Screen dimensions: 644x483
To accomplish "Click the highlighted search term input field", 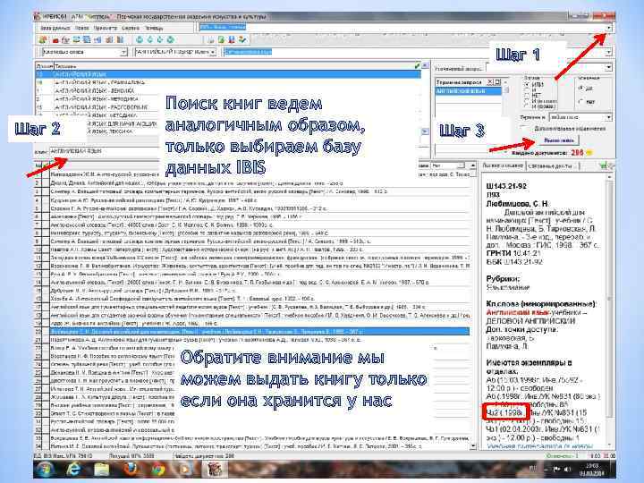I will click(x=413, y=52).
